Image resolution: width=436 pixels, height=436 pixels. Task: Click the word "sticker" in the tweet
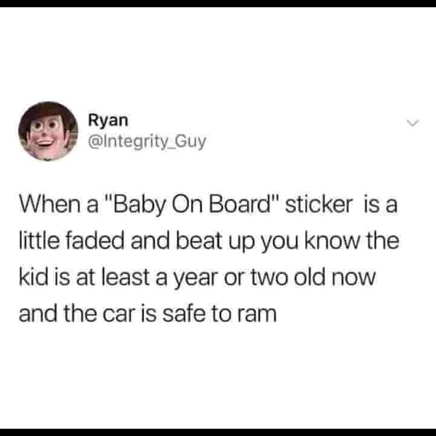click(319, 205)
